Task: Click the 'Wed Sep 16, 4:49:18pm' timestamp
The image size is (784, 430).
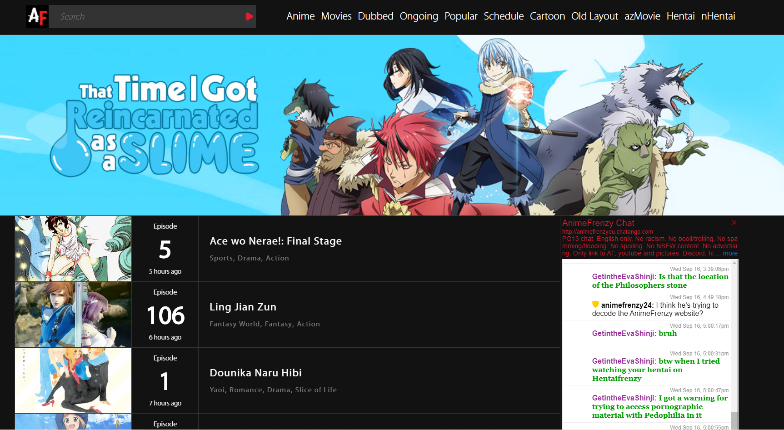Action: [699, 297]
